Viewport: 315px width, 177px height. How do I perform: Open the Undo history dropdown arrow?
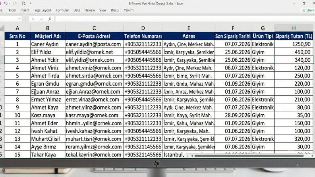10,4
